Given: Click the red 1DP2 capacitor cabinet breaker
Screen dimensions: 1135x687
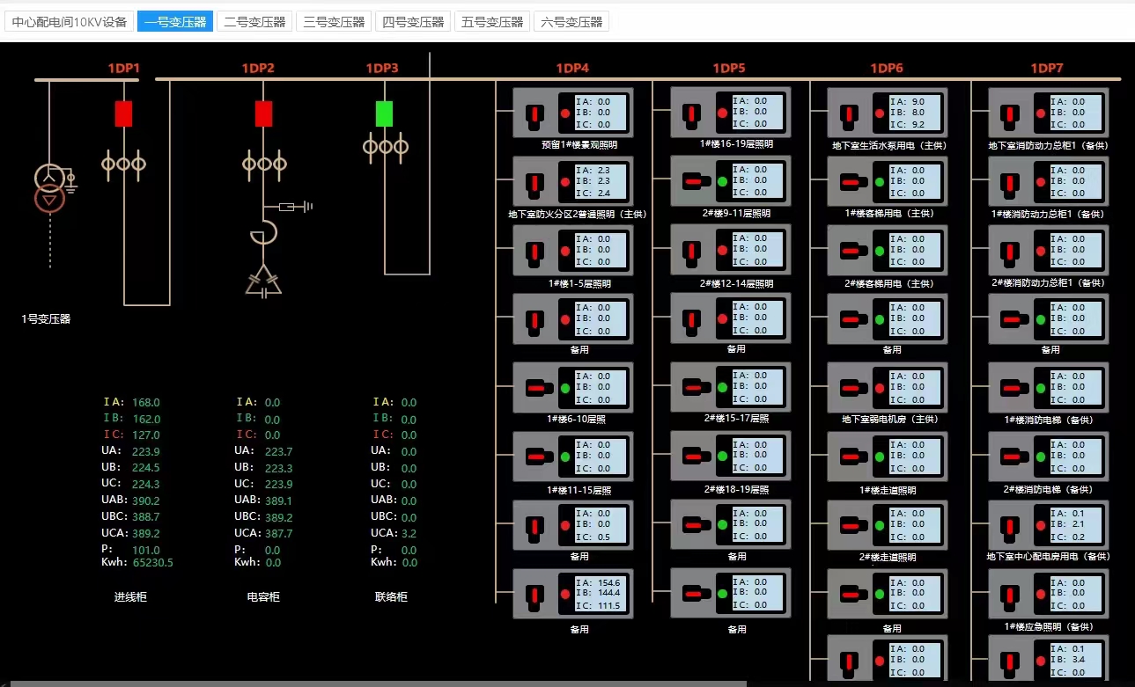Looking at the screenshot, I should [x=263, y=113].
